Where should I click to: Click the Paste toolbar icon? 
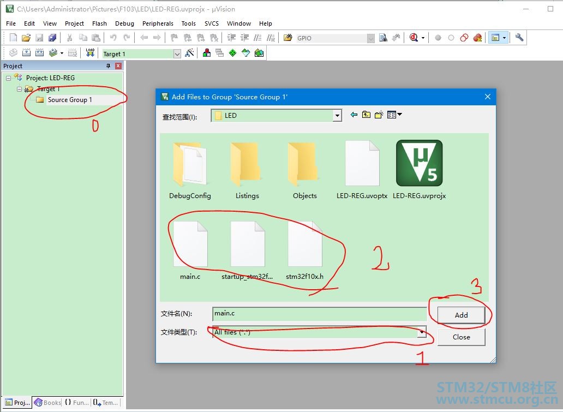pyautogui.click(x=96, y=37)
